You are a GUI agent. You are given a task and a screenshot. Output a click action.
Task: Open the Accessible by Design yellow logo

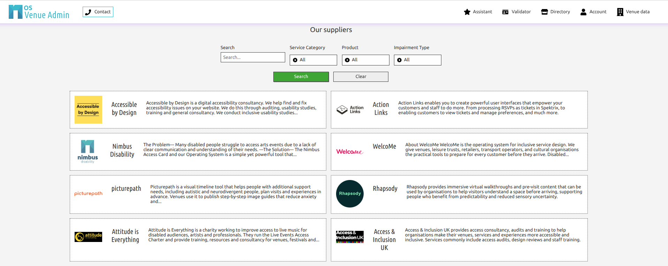pos(88,110)
